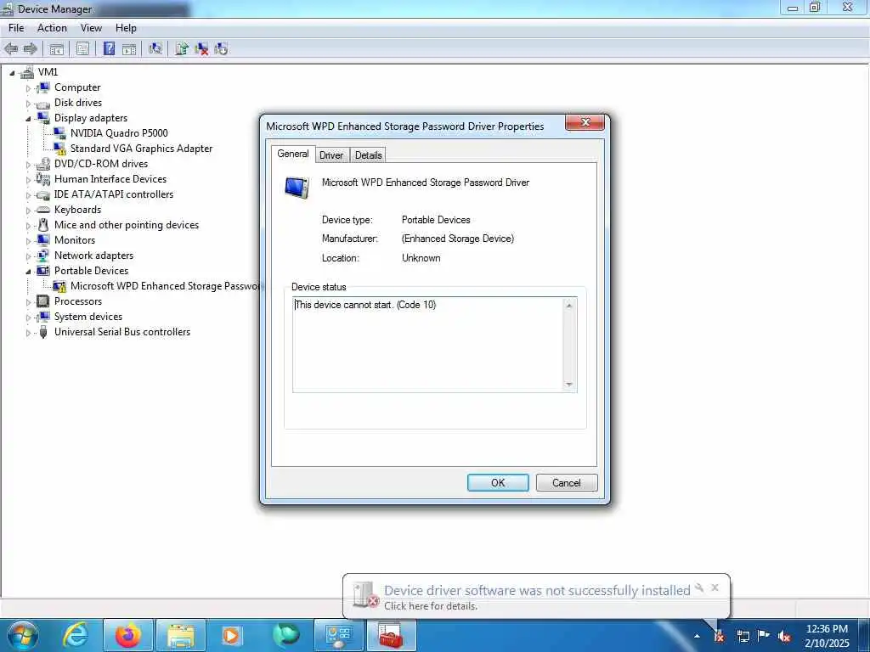Open the Windows Start orb

(22, 635)
